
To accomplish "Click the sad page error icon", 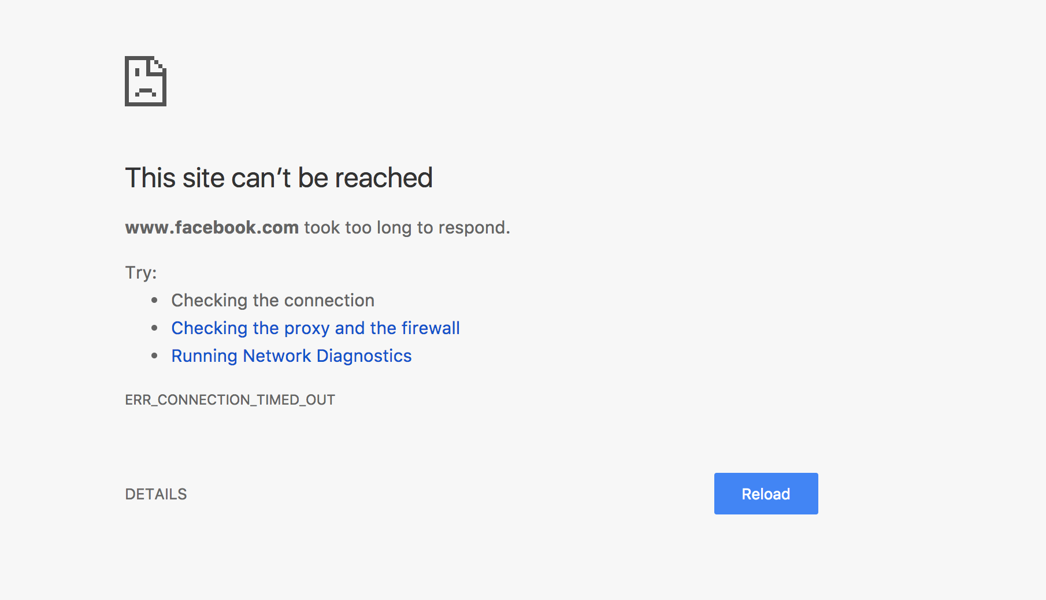I will (146, 81).
